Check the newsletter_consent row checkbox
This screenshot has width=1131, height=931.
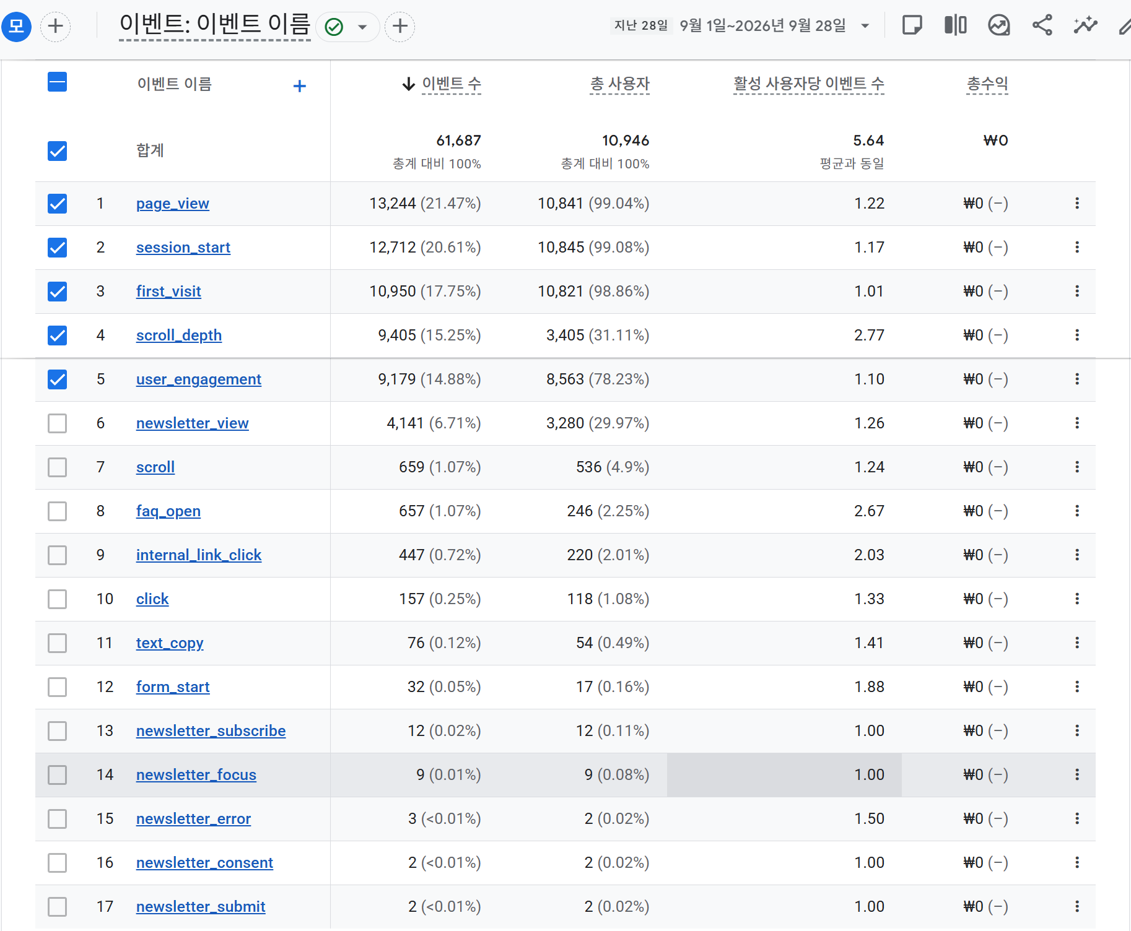pos(57,862)
